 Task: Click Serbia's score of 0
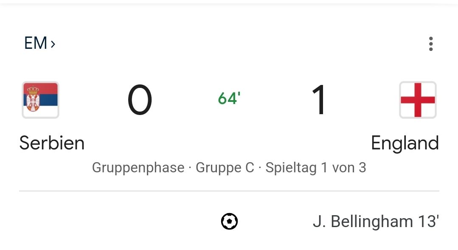point(140,100)
